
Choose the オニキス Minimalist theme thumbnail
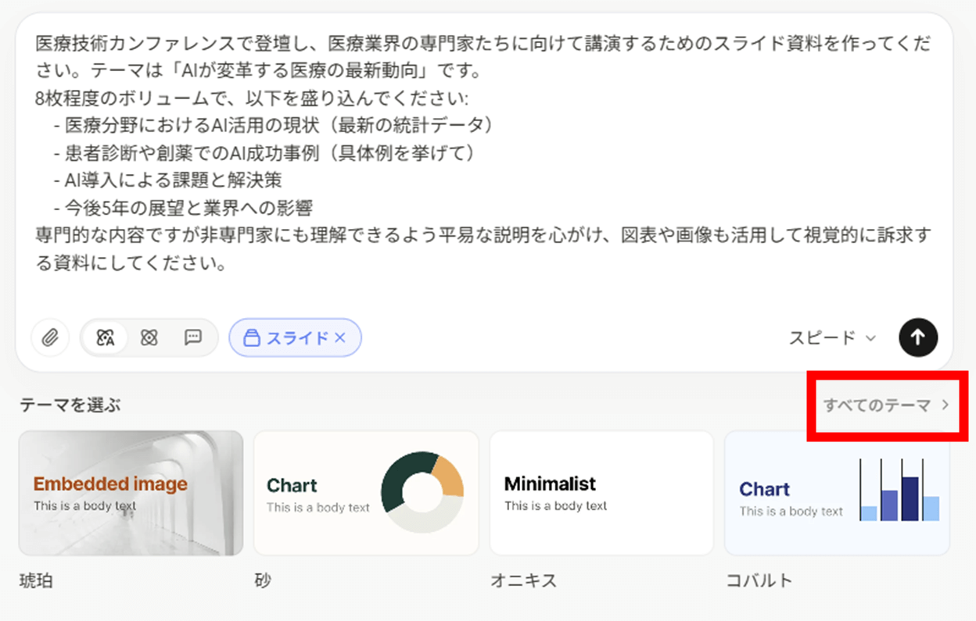[x=601, y=493]
